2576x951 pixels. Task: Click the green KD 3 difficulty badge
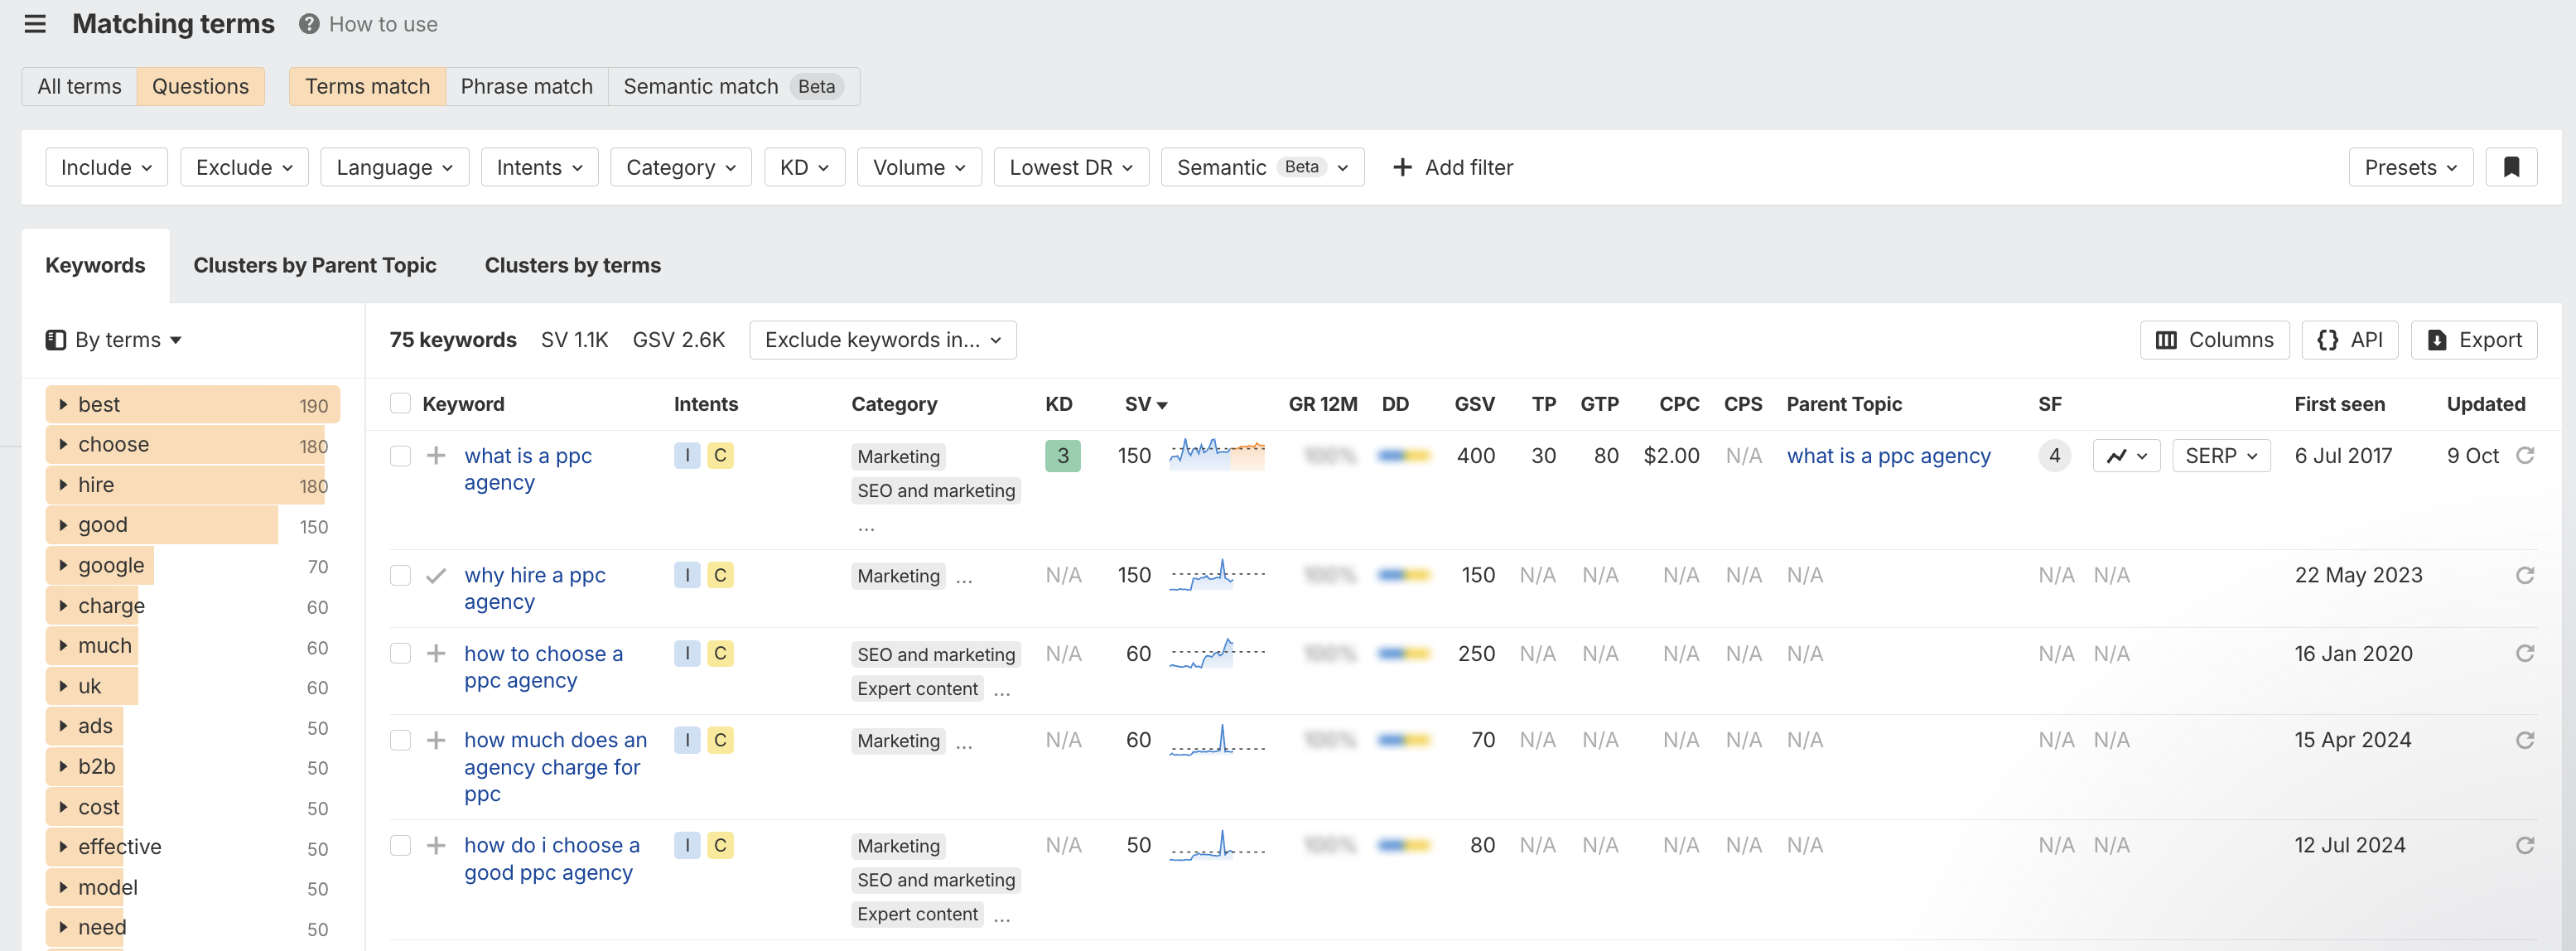pyautogui.click(x=1063, y=456)
